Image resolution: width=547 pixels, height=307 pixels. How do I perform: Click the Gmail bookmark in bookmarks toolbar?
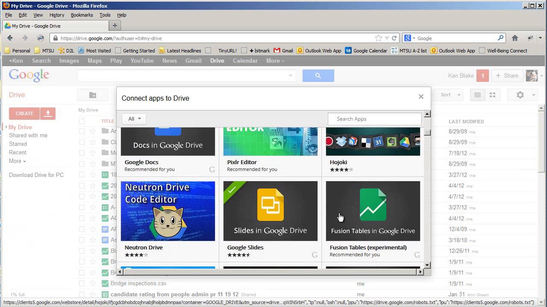(283, 50)
